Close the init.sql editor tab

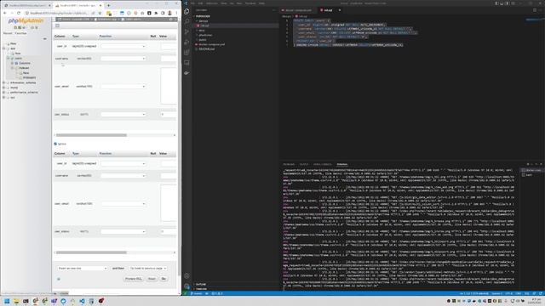tap(340, 10)
